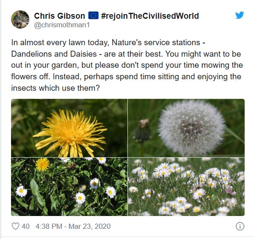254x239 pixels.
Task: Click the small yellow dandelion in the bottom-left photo
Action: [42, 164]
